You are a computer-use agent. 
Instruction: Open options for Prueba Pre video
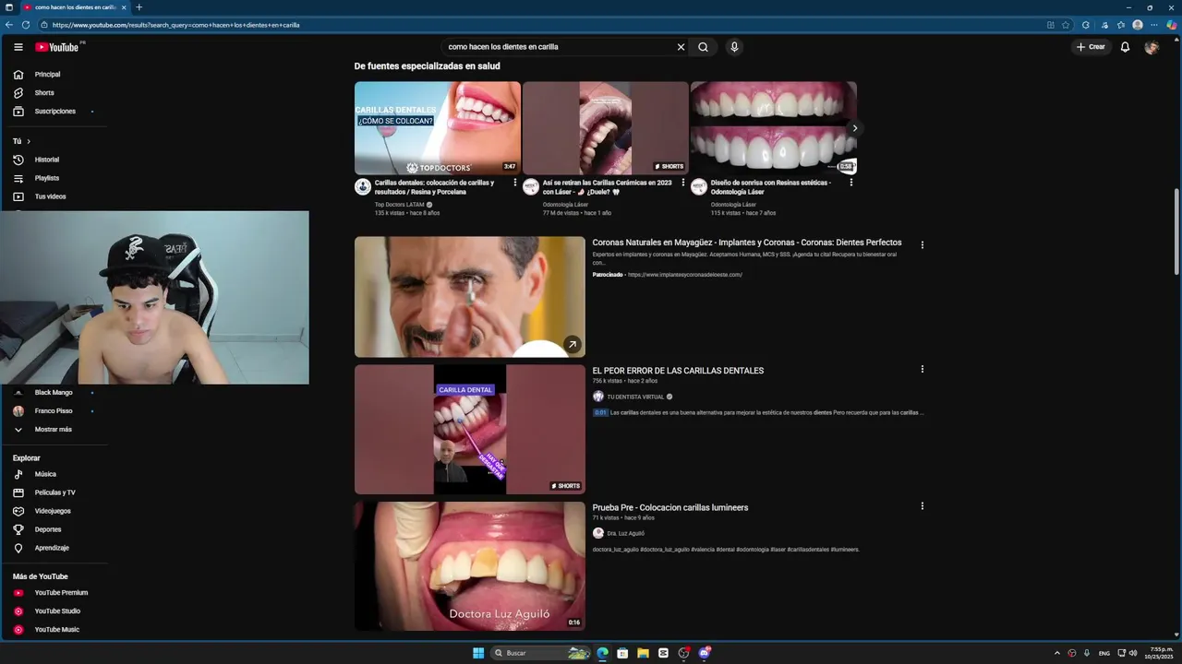(x=922, y=506)
